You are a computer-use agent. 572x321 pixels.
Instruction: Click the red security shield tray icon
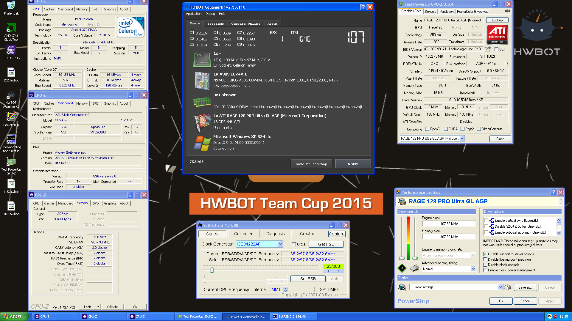pos(555,317)
